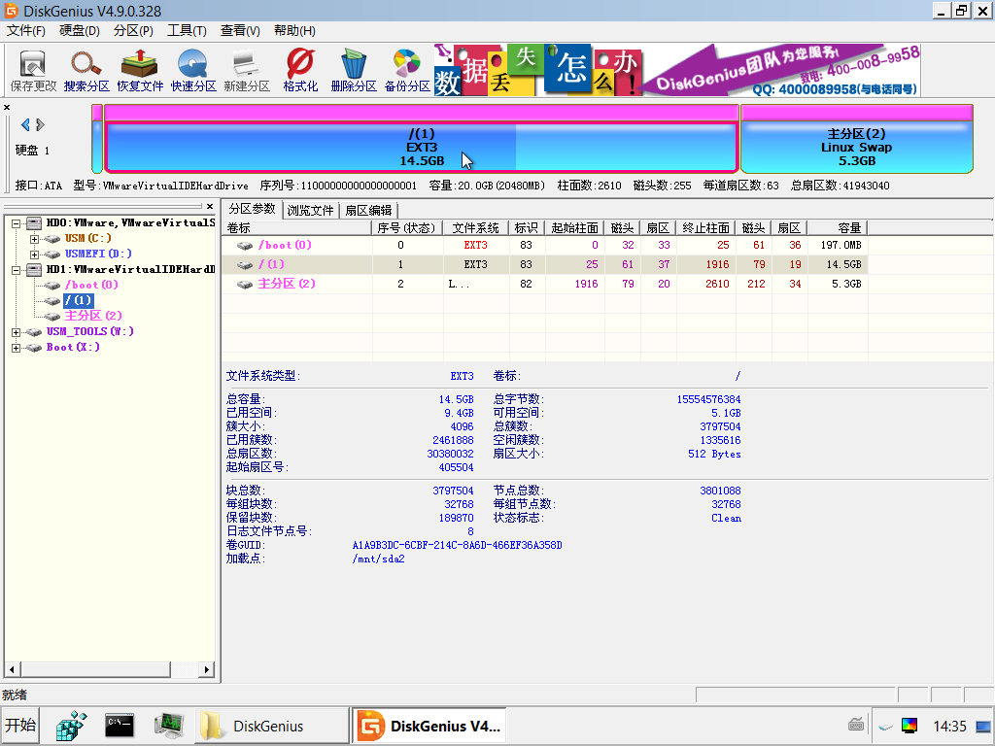Expand the USMEFI (D:) tree node

[34, 254]
